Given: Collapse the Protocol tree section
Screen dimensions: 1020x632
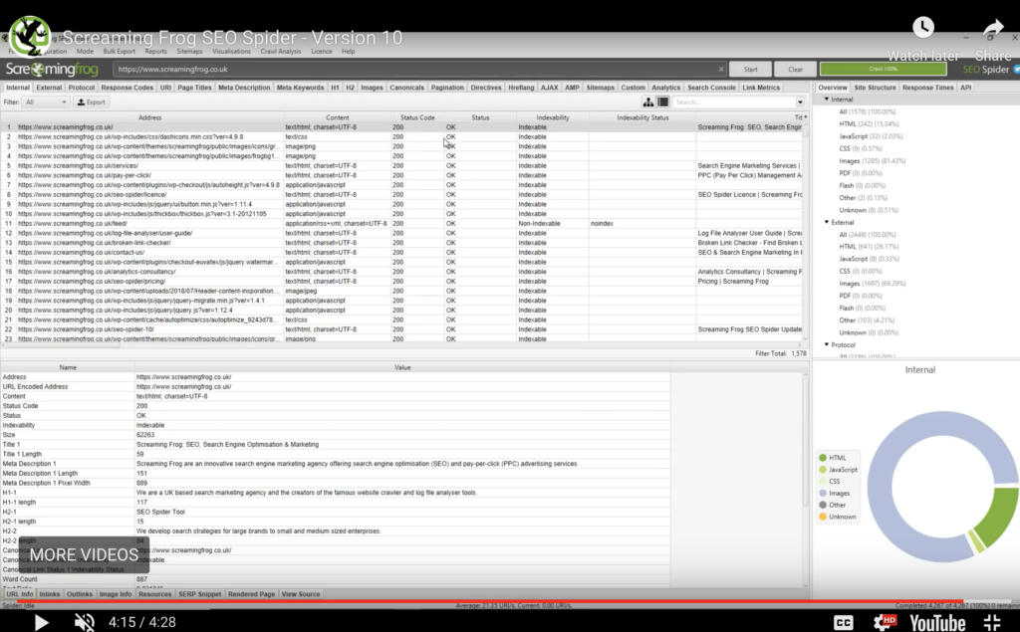Looking at the screenshot, I should [x=827, y=344].
